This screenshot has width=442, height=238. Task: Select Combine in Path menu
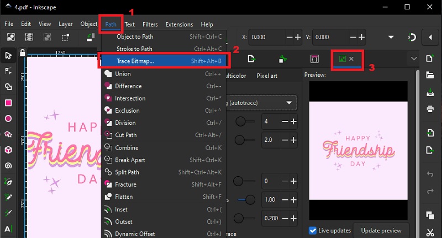pos(164,147)
